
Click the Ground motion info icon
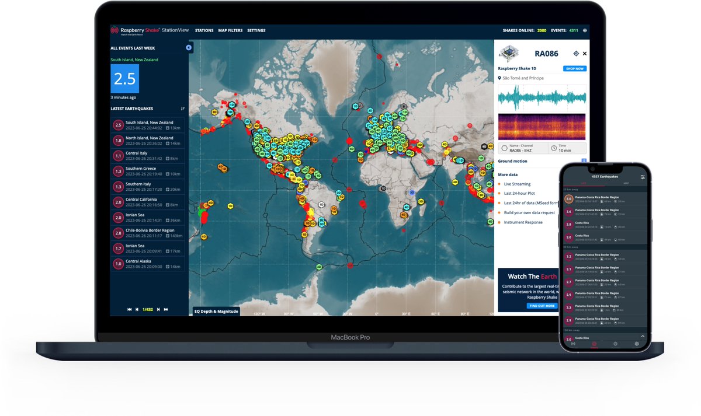(x=584, y=160)
